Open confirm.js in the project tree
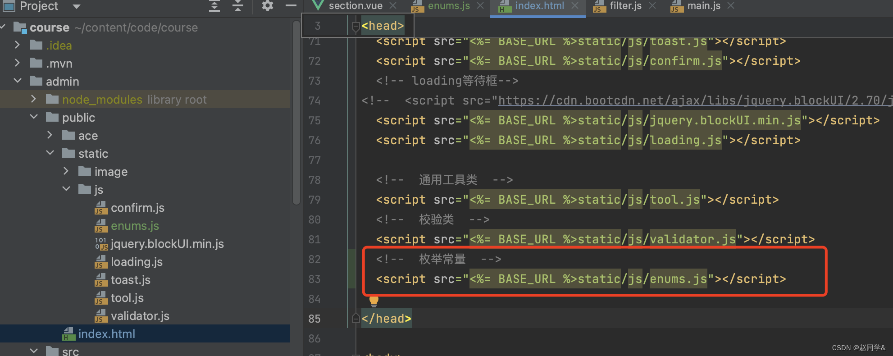This screenshot has width=893, height=356. (x=137, y=208)
